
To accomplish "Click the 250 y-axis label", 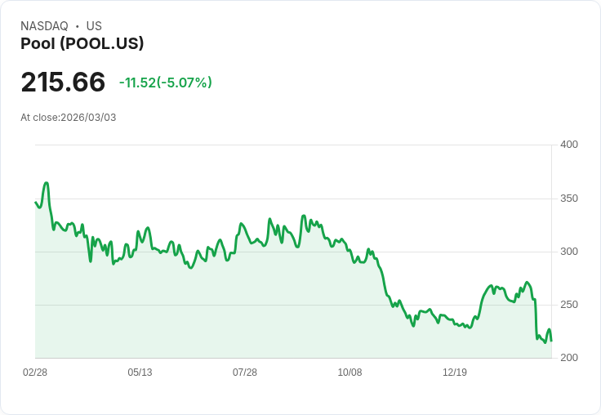I will click(x=569, y=305).
